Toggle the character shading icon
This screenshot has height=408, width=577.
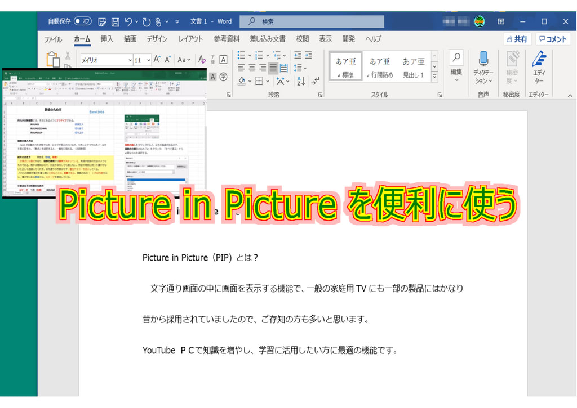pos(212,77)
